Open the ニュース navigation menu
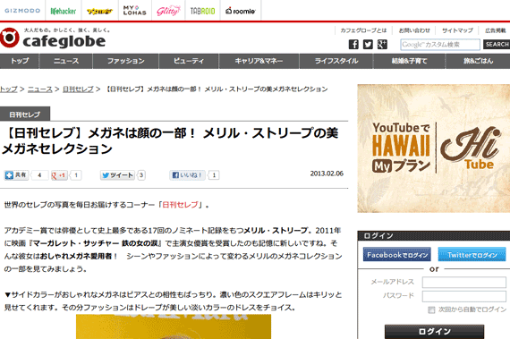 pos(66,61)
